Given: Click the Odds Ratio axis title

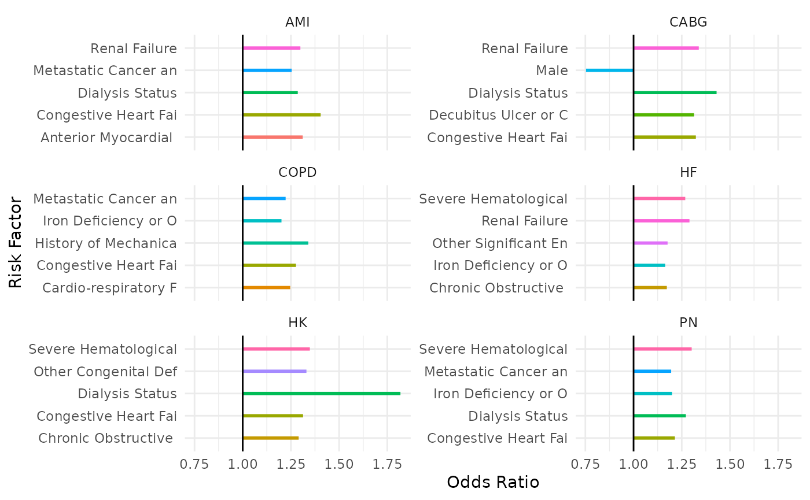Looking at the screenshot, I should tap(493, 482).
